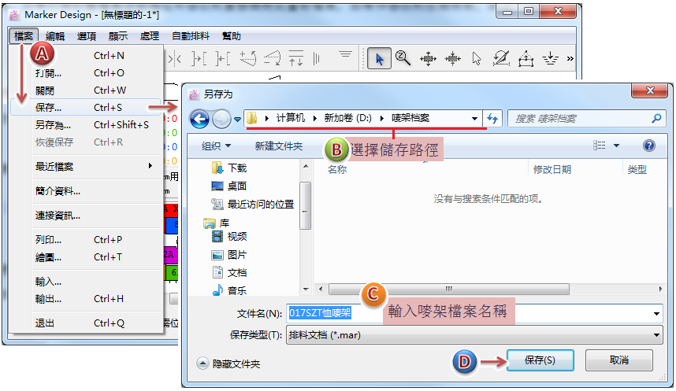The width and height of the screenshot is (676, 391).
Task: Click the 保存(S) button
Action: 540,360
